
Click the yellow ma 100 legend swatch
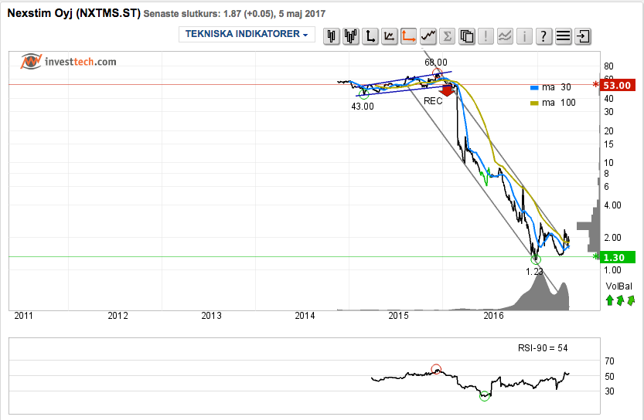[x=534, y=103]
